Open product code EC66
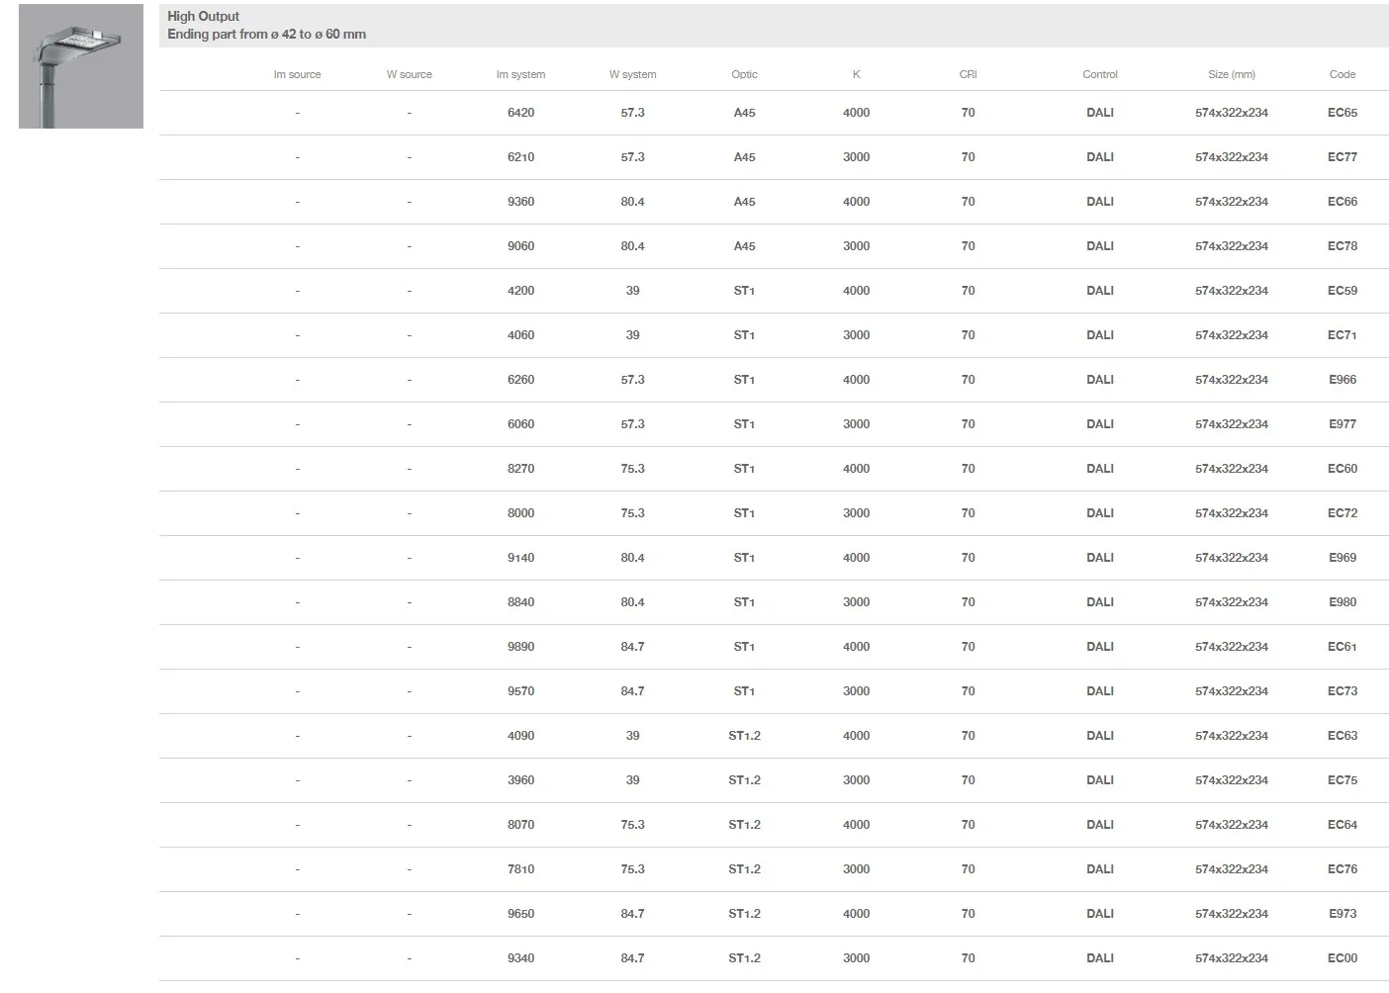 (x=1342, y=202)
